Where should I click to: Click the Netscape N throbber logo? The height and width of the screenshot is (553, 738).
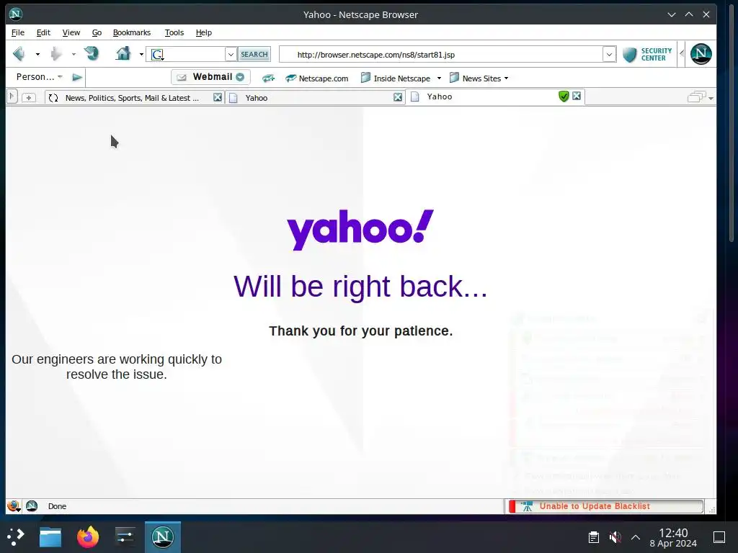[701, 53]
